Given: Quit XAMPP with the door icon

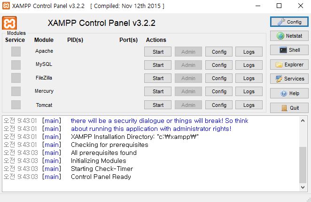Looking at the screenshot, I should click(x=289, y=108).
